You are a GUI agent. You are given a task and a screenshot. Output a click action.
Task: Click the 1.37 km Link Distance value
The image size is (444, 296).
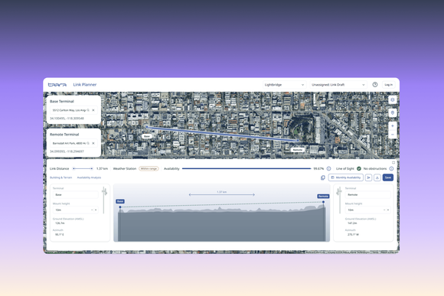pos(102,169)
